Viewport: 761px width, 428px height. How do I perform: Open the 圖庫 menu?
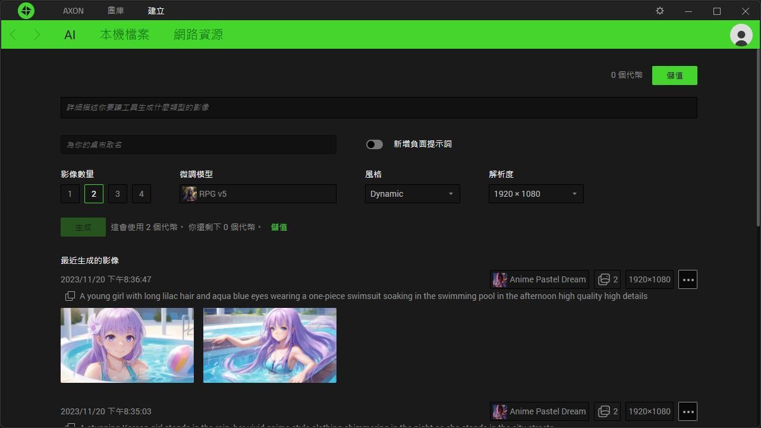(x=115, y=10)
